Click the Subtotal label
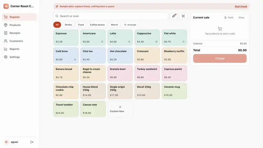The height and width of the screenshot is (148, 263). pyautogui.click(x=198, y=43)
